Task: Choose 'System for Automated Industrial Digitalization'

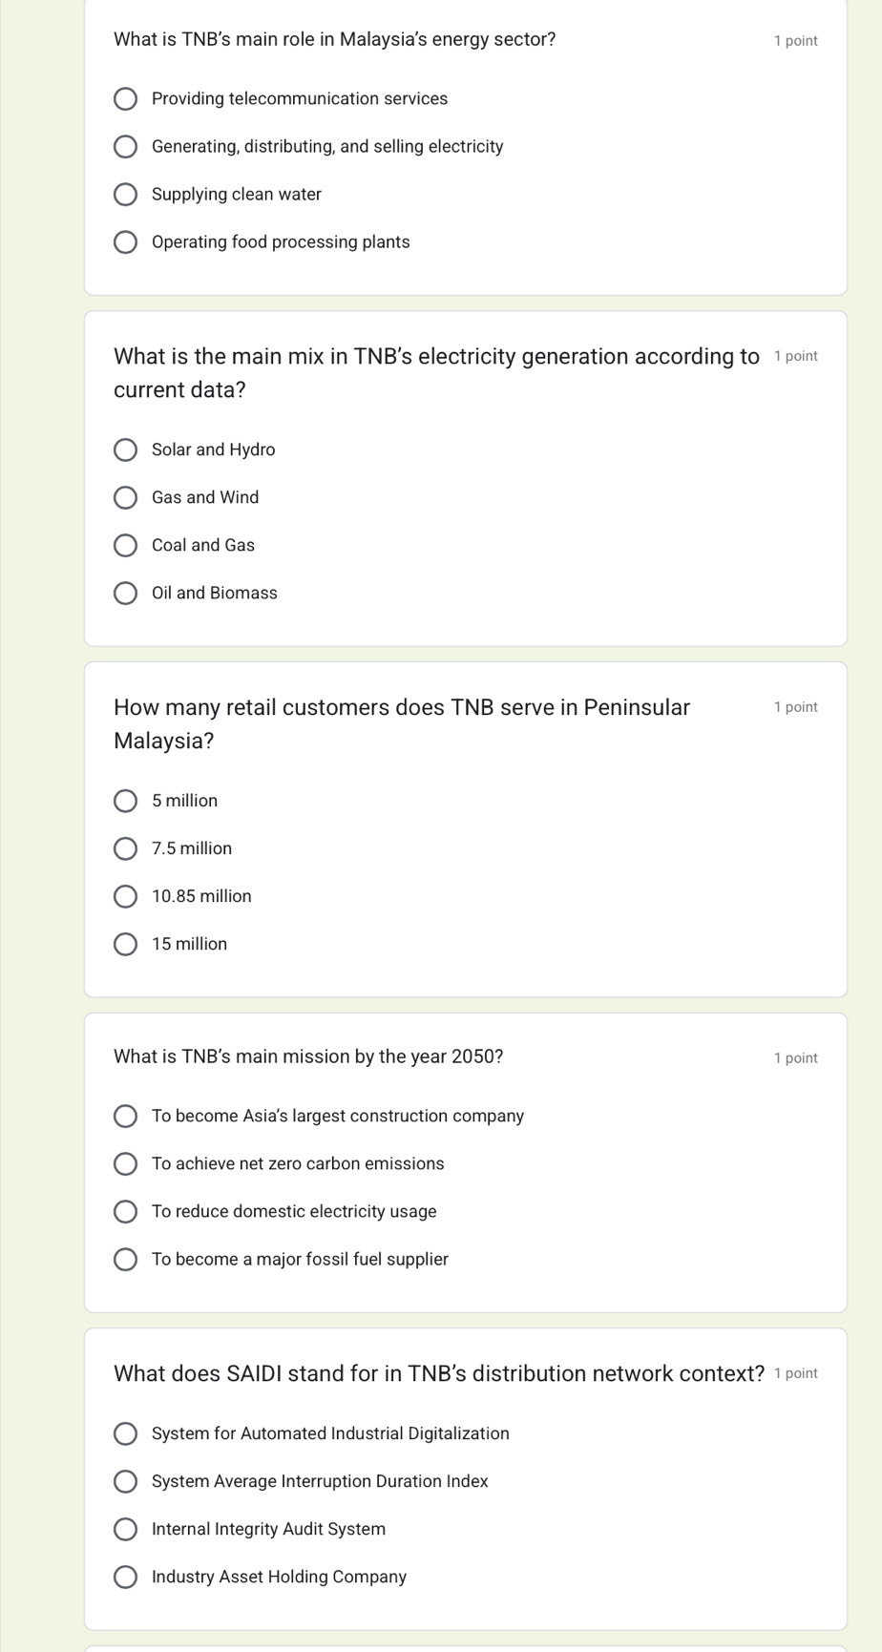Action: (x=125, y=1434)
